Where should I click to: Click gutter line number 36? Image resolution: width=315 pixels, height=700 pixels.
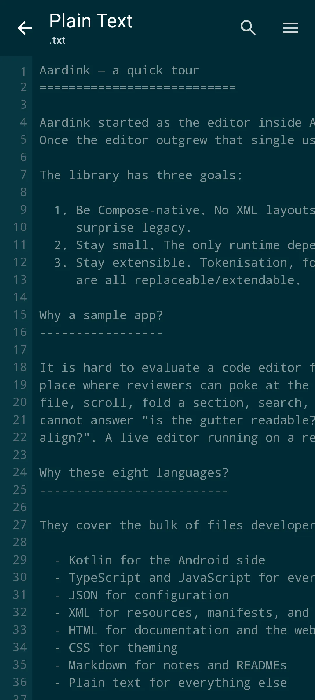pos(20,682)
